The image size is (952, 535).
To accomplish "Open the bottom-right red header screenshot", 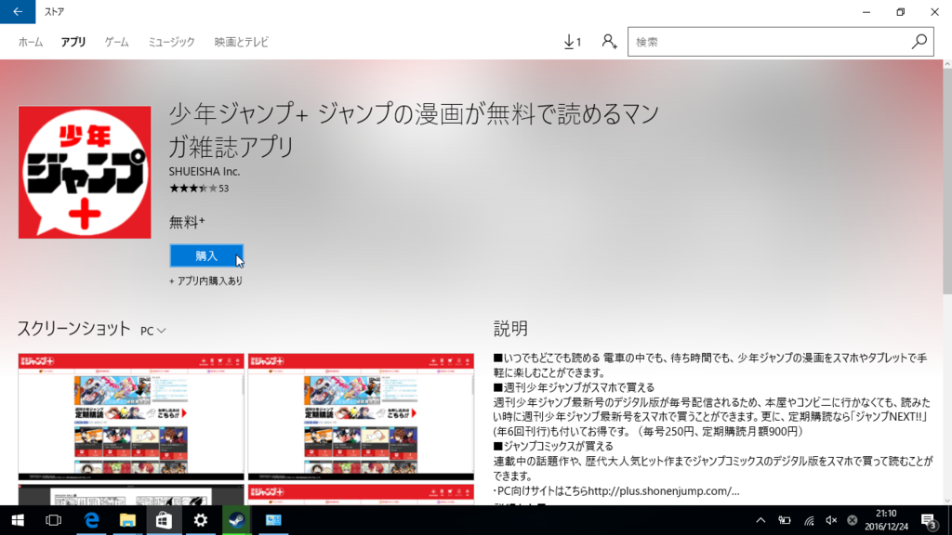I will coord(361,495).
